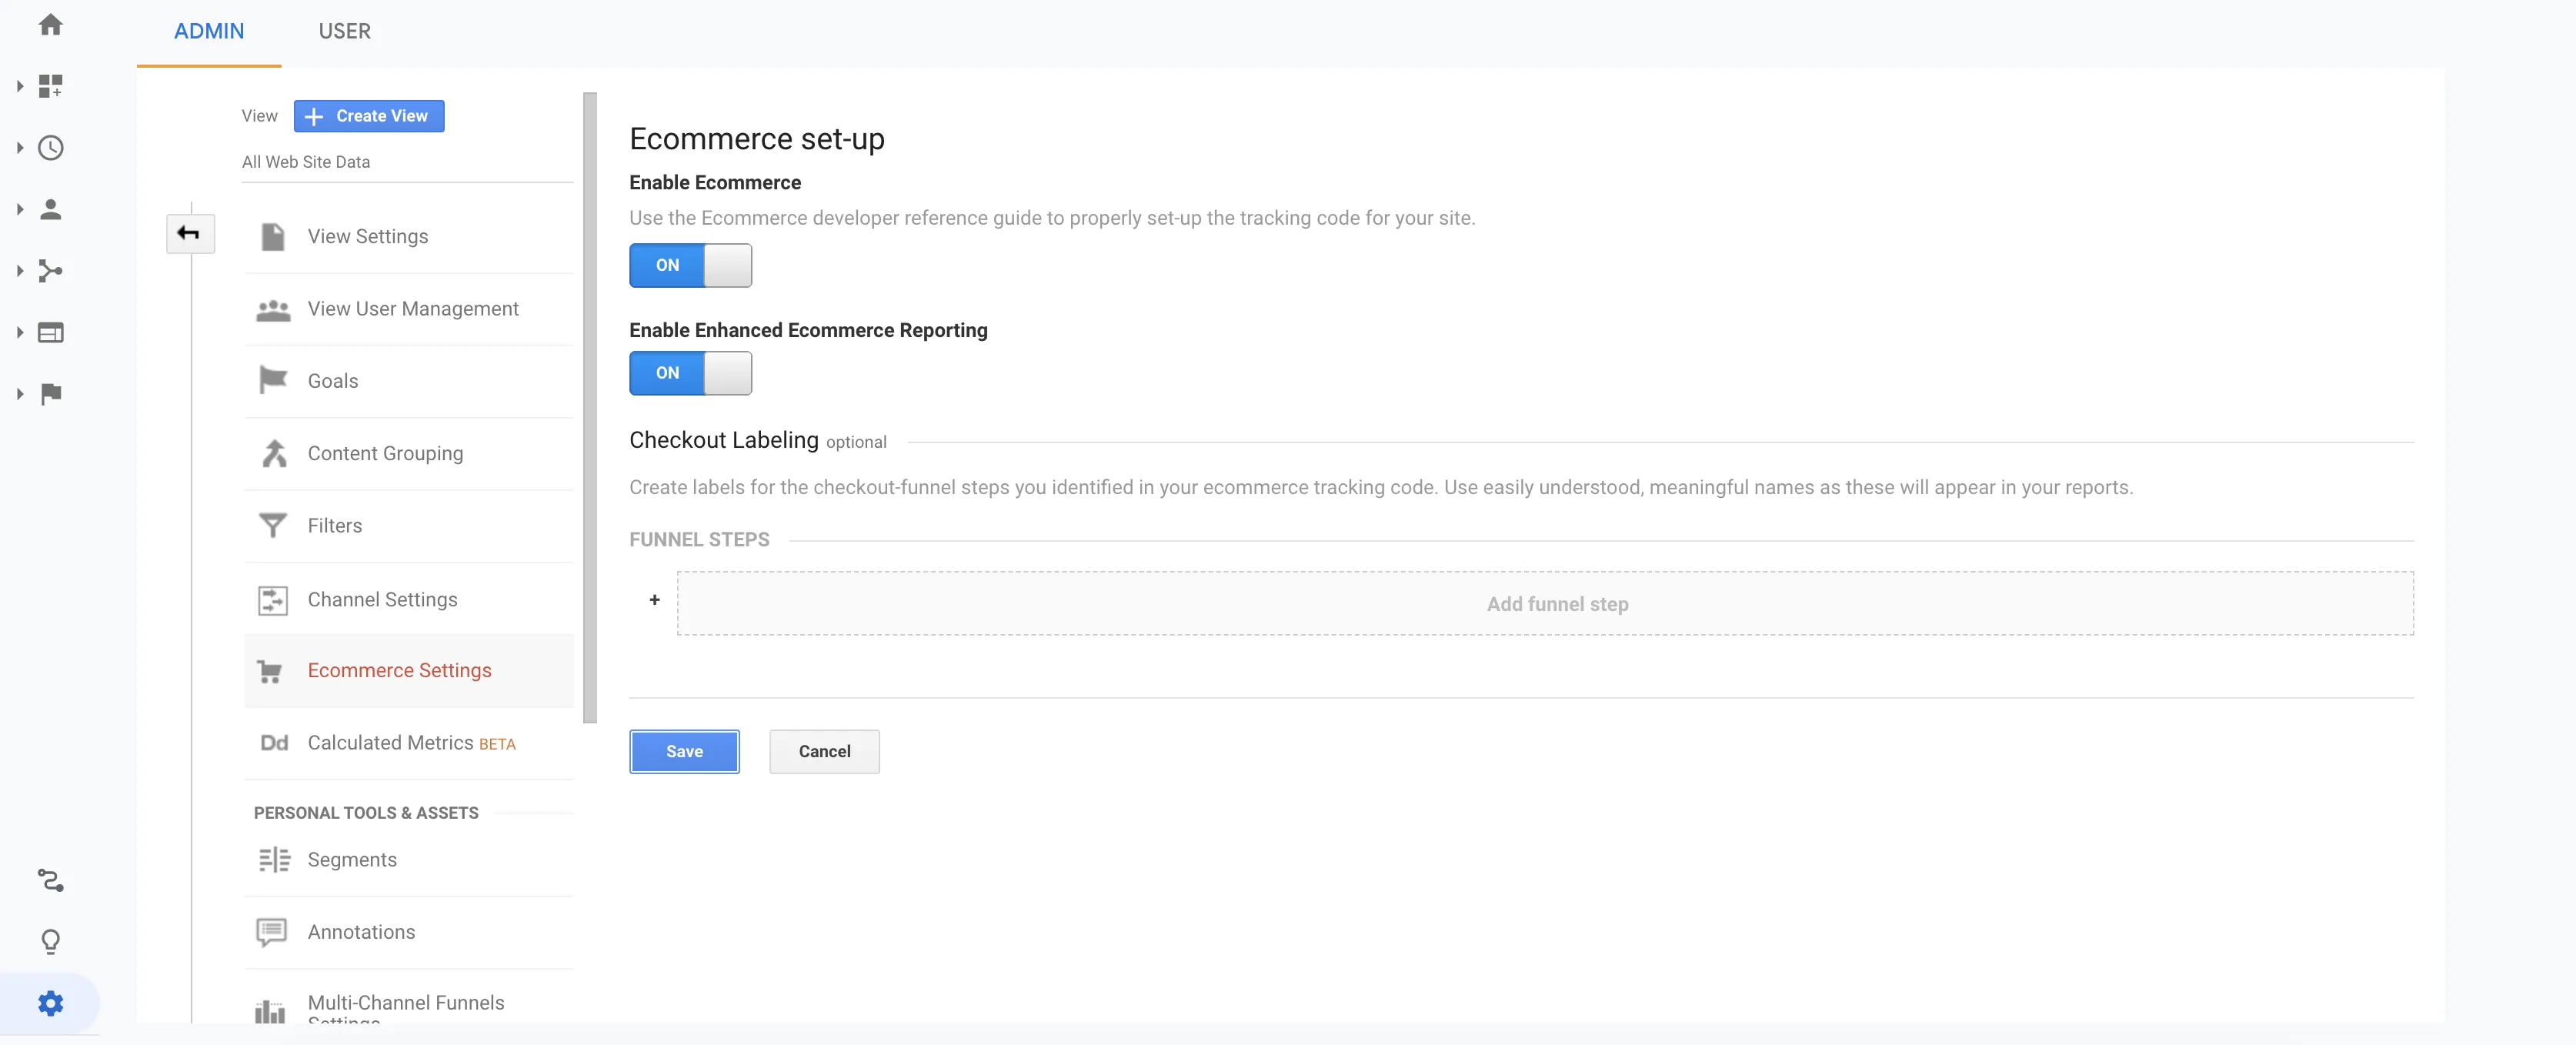Expand the Customization dashboards sidebar section
2576x1045 pixels.
pyautogui.click(x=50, y=86)
